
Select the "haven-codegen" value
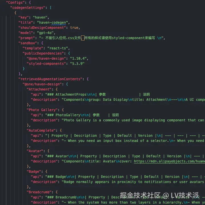[x=53, y=23]
